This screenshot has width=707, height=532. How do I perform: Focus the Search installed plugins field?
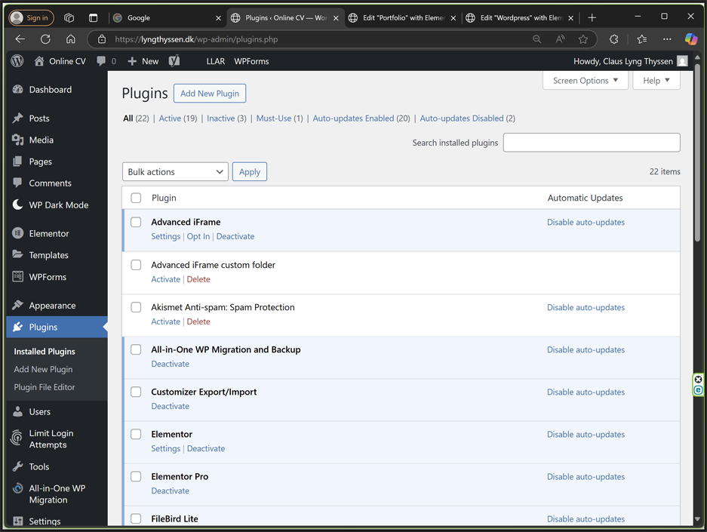(591, 143)
